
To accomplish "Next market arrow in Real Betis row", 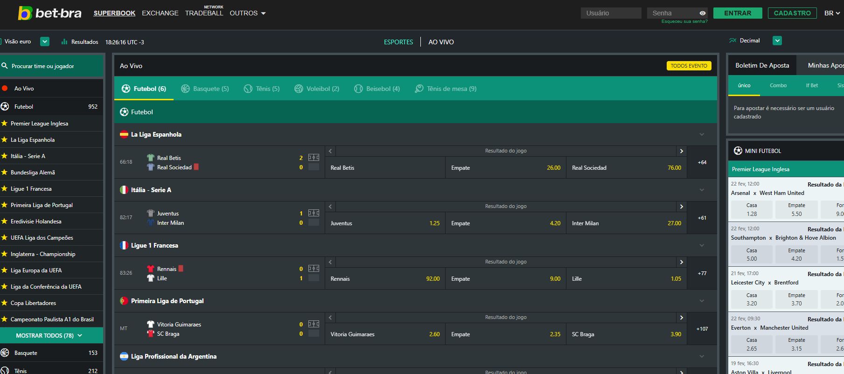I will point(682,151).
